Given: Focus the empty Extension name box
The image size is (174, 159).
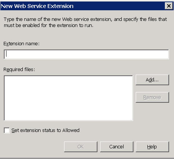Looking at the screenshot, I should (x=86, y=54).
